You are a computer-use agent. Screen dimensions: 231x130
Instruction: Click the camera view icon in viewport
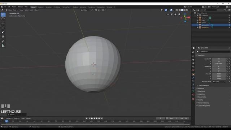[x=172, y=14]
